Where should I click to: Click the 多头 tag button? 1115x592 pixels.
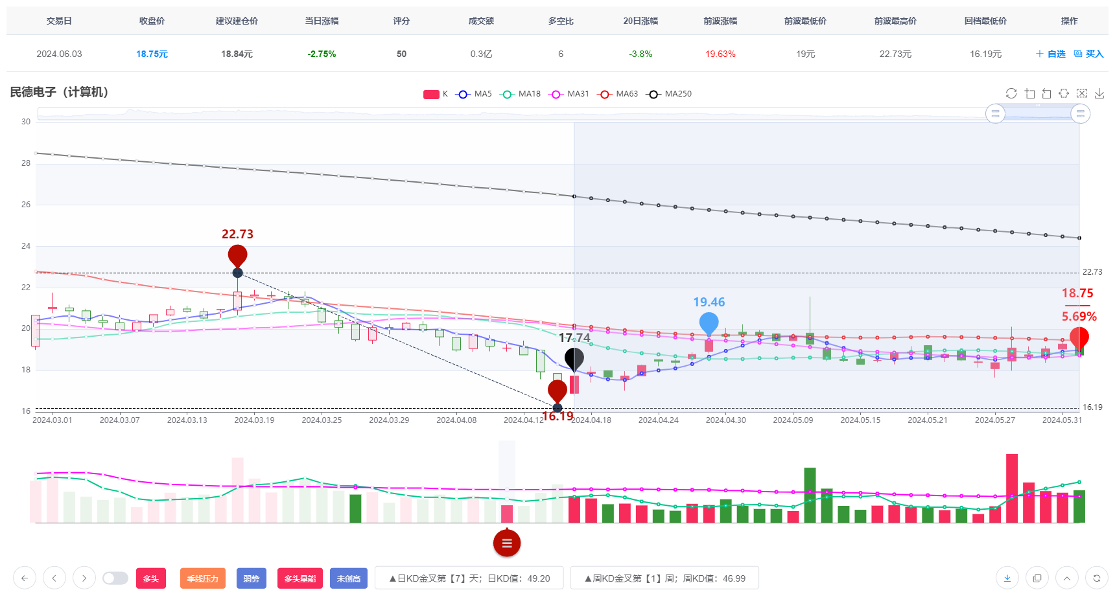click(x=151, y=578)
